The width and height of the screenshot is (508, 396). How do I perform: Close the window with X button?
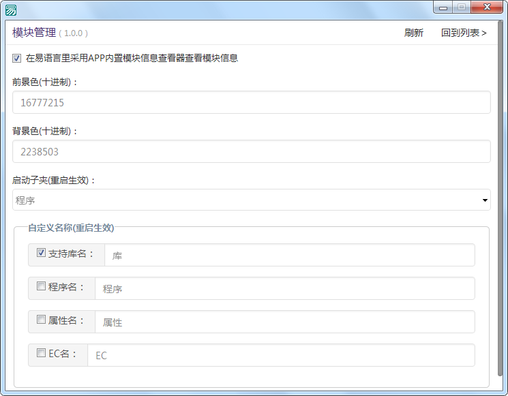tap(487, 7)
